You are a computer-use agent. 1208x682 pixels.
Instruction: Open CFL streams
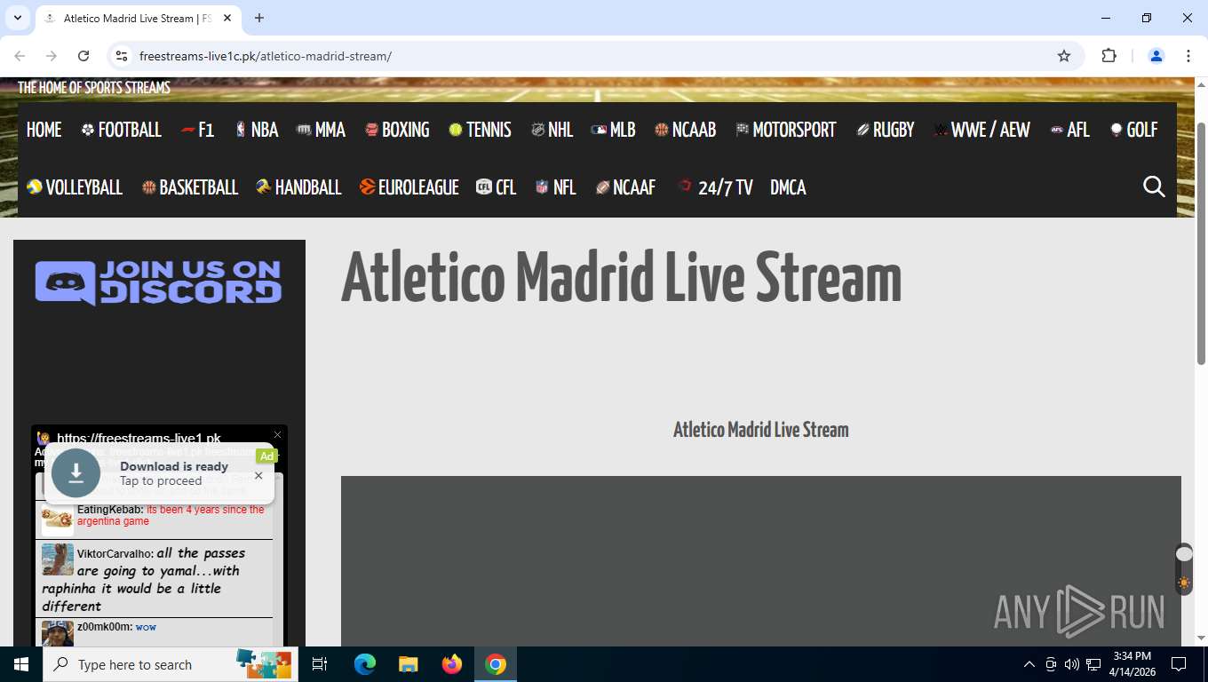[x=496, y=187]
